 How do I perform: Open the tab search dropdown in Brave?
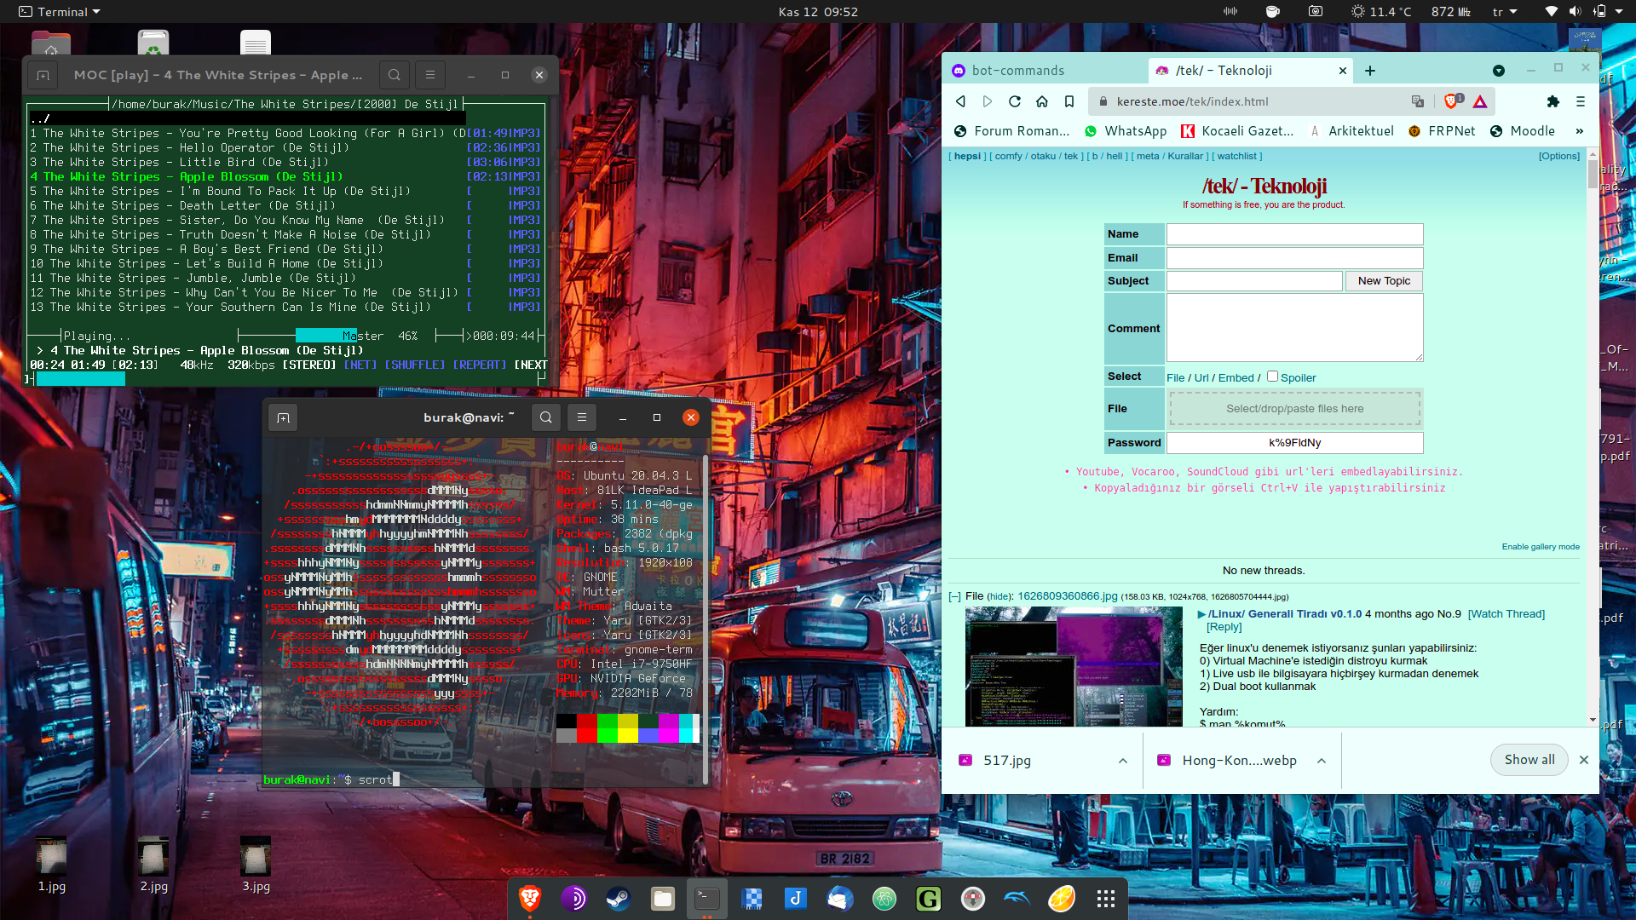click(x=1498, y=71)
